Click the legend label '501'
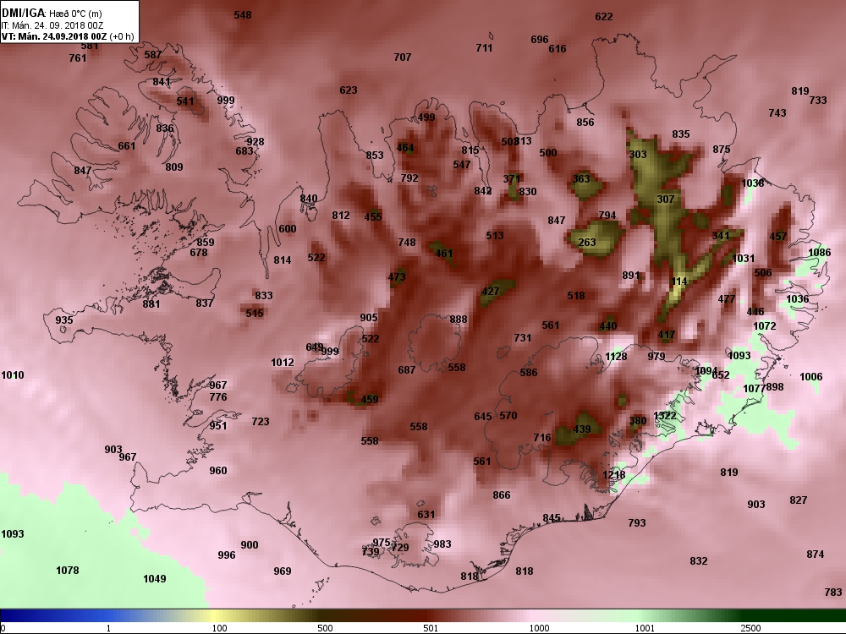The width and height of the screenshot is (846, 634). pos(431,628)
